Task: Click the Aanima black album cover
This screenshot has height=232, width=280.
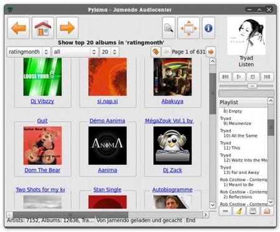Action: [108, 146]
